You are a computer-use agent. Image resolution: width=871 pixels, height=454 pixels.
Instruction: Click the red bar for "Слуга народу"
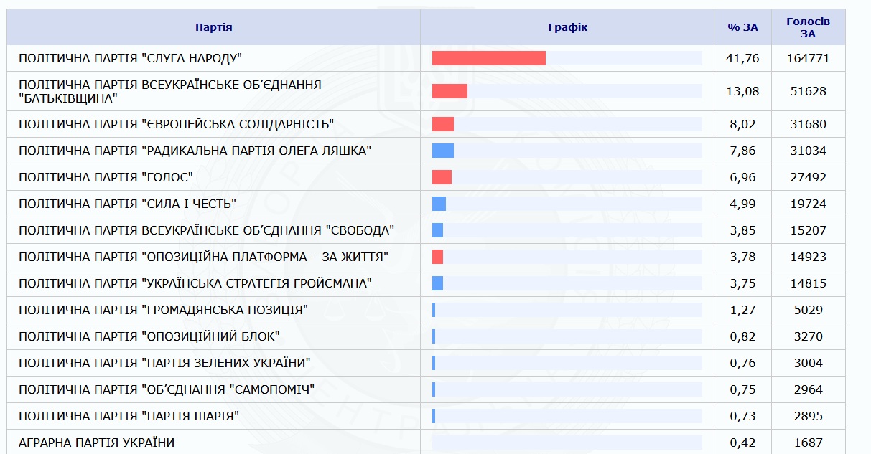488,58
